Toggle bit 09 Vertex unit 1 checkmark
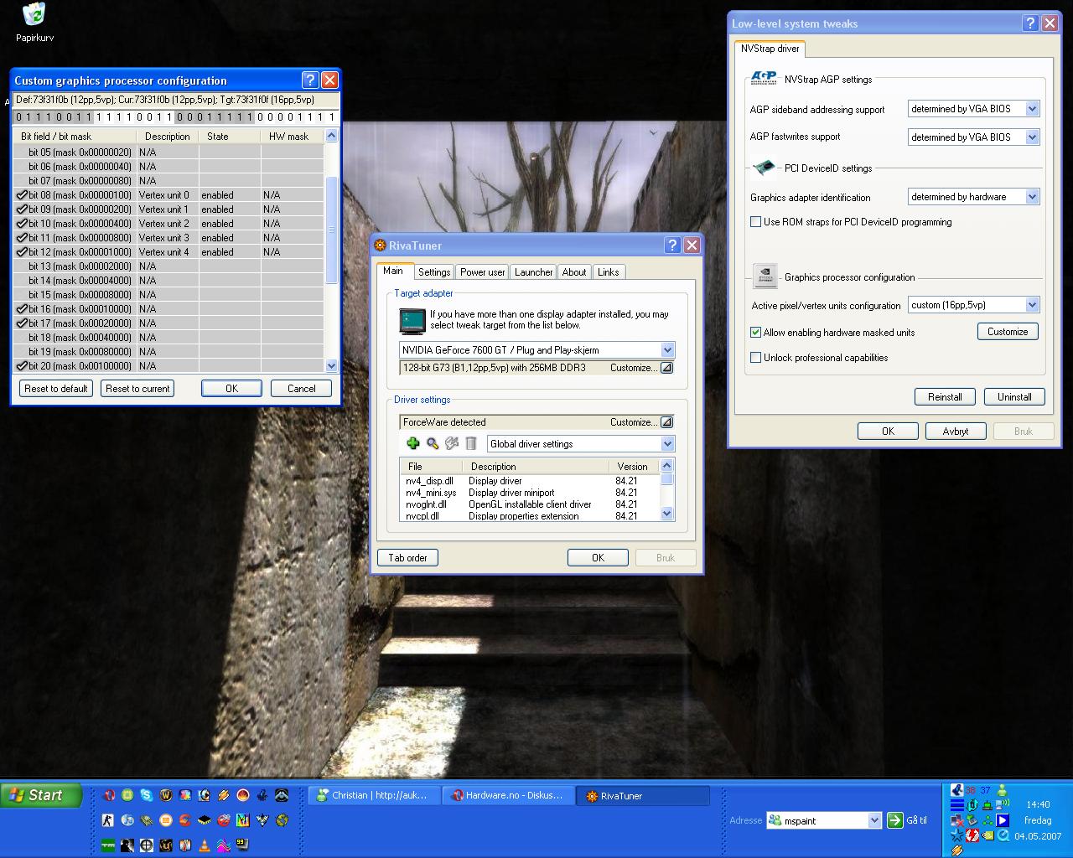1073x858 pixels. pyautogui.click(x=22, y=209)
